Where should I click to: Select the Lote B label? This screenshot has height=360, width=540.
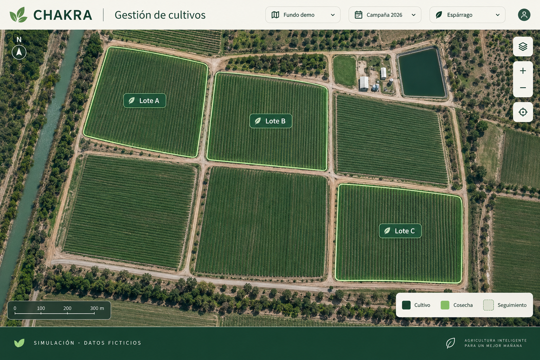(271, 121)
